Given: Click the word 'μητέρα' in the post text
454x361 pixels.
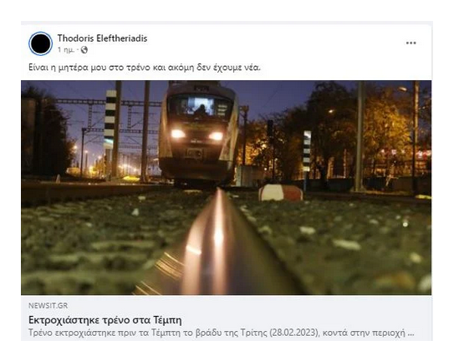Looking at the screenshot, I should pos(73,68).
